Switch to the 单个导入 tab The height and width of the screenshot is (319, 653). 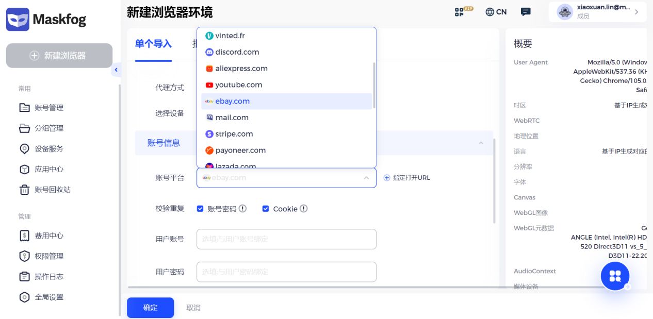153,44
